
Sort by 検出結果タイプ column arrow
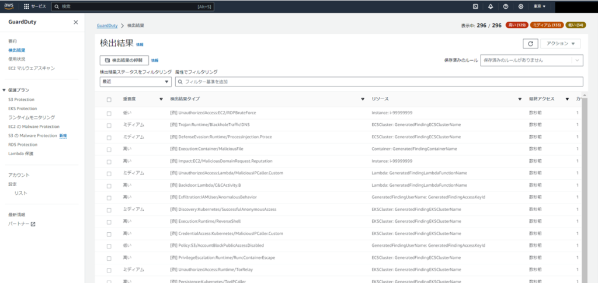pyautogui.click(x=363, y=99)
